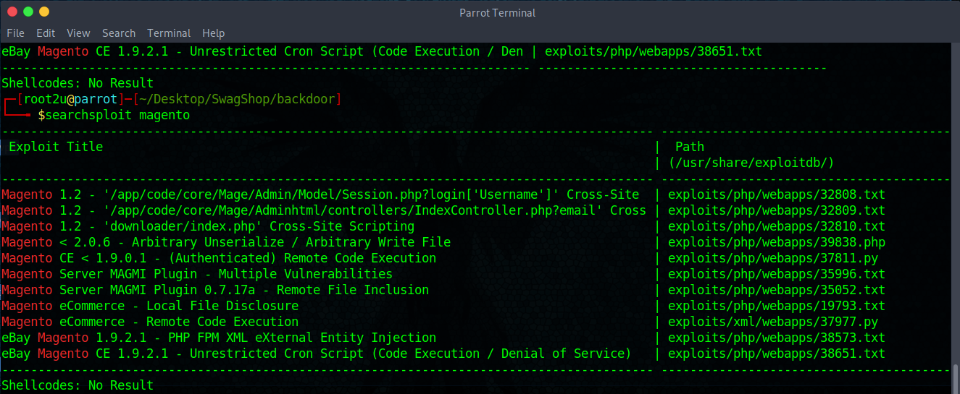Screen dimensions: 960x394
Task: Open the Search menu
Action: (x=119, y=33)
